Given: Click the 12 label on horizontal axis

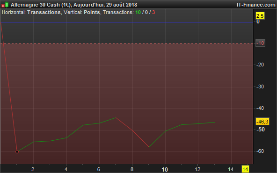Looking at the screenshot, I should [x=197, y=169].
